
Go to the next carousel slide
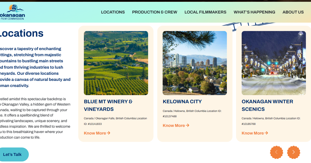pos(293,152)
